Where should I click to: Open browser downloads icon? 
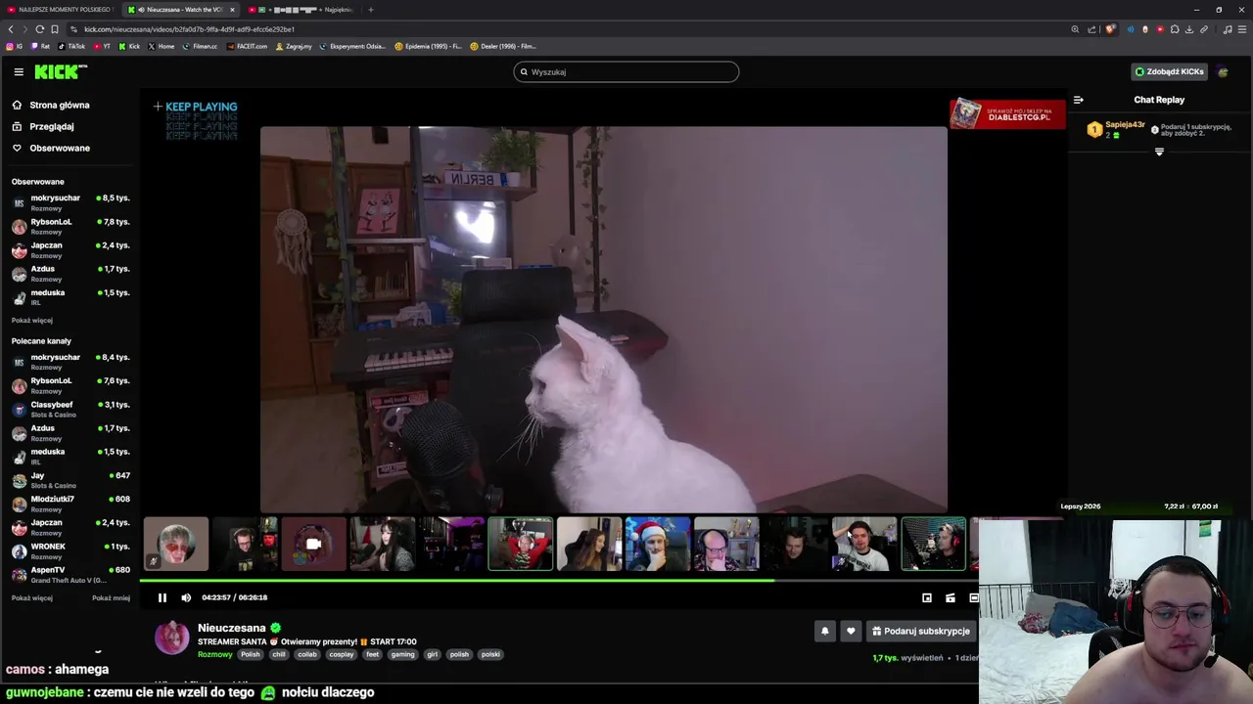[x=1189, y=29]
